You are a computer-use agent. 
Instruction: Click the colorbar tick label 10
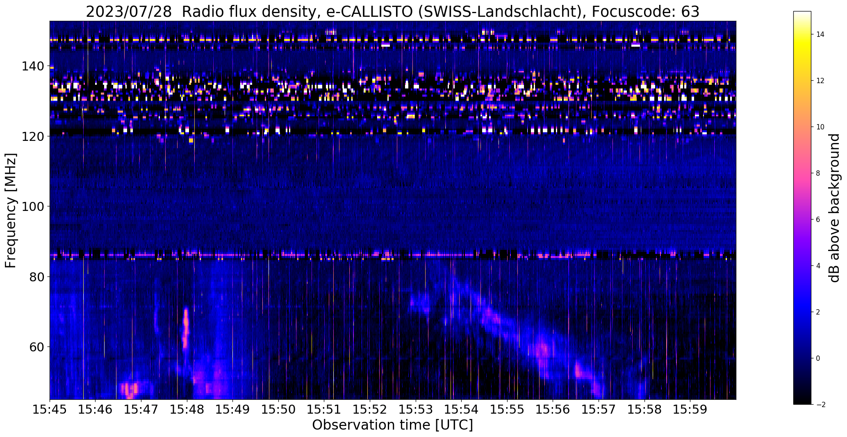(820, 127)
